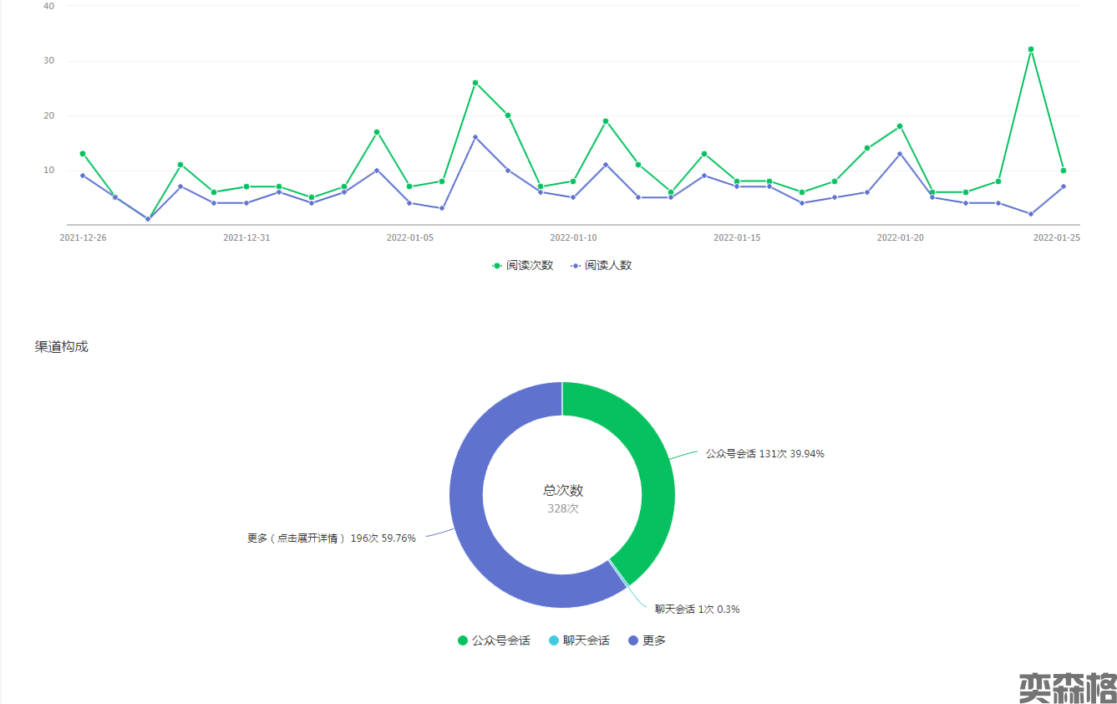Click the 聊天会话 1次 0.3% label
This screenshot has height=704, width=1117.
click(x=697, y=610)
